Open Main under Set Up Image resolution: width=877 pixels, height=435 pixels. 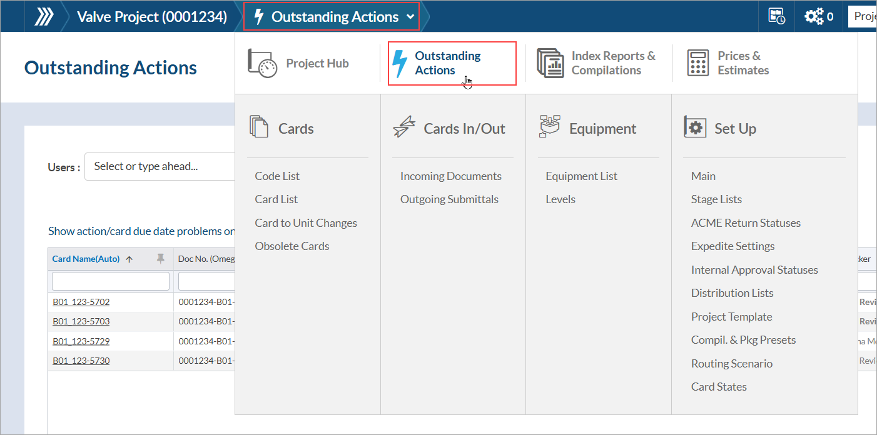click(703, 176)
